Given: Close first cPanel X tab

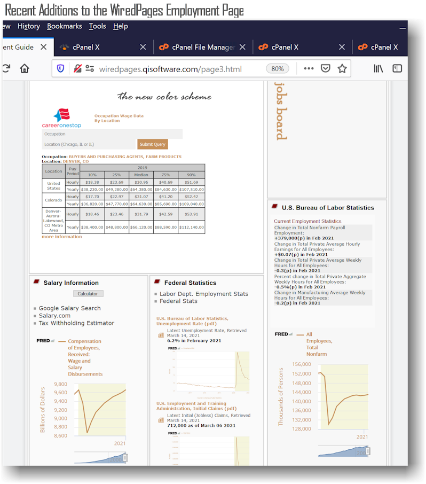Looking at the screenshot, I should [143, 47].
